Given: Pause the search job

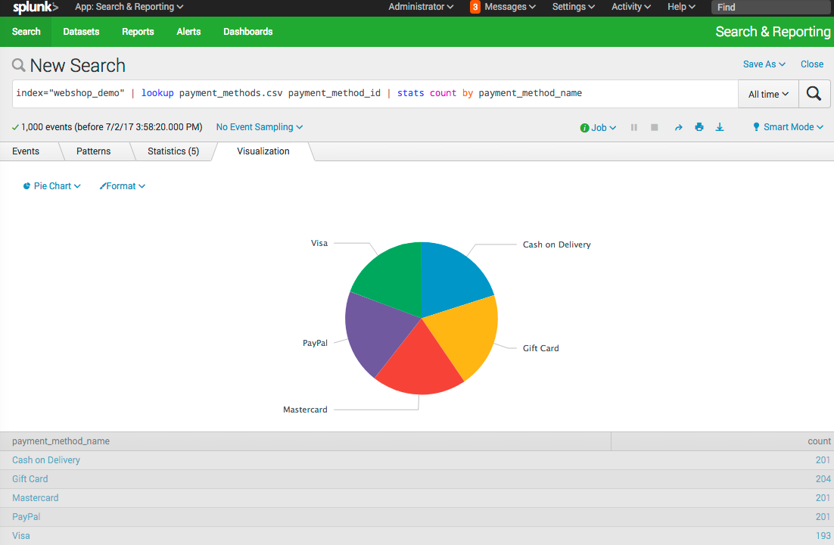Looking at the screenshot, I should (634, 127).
